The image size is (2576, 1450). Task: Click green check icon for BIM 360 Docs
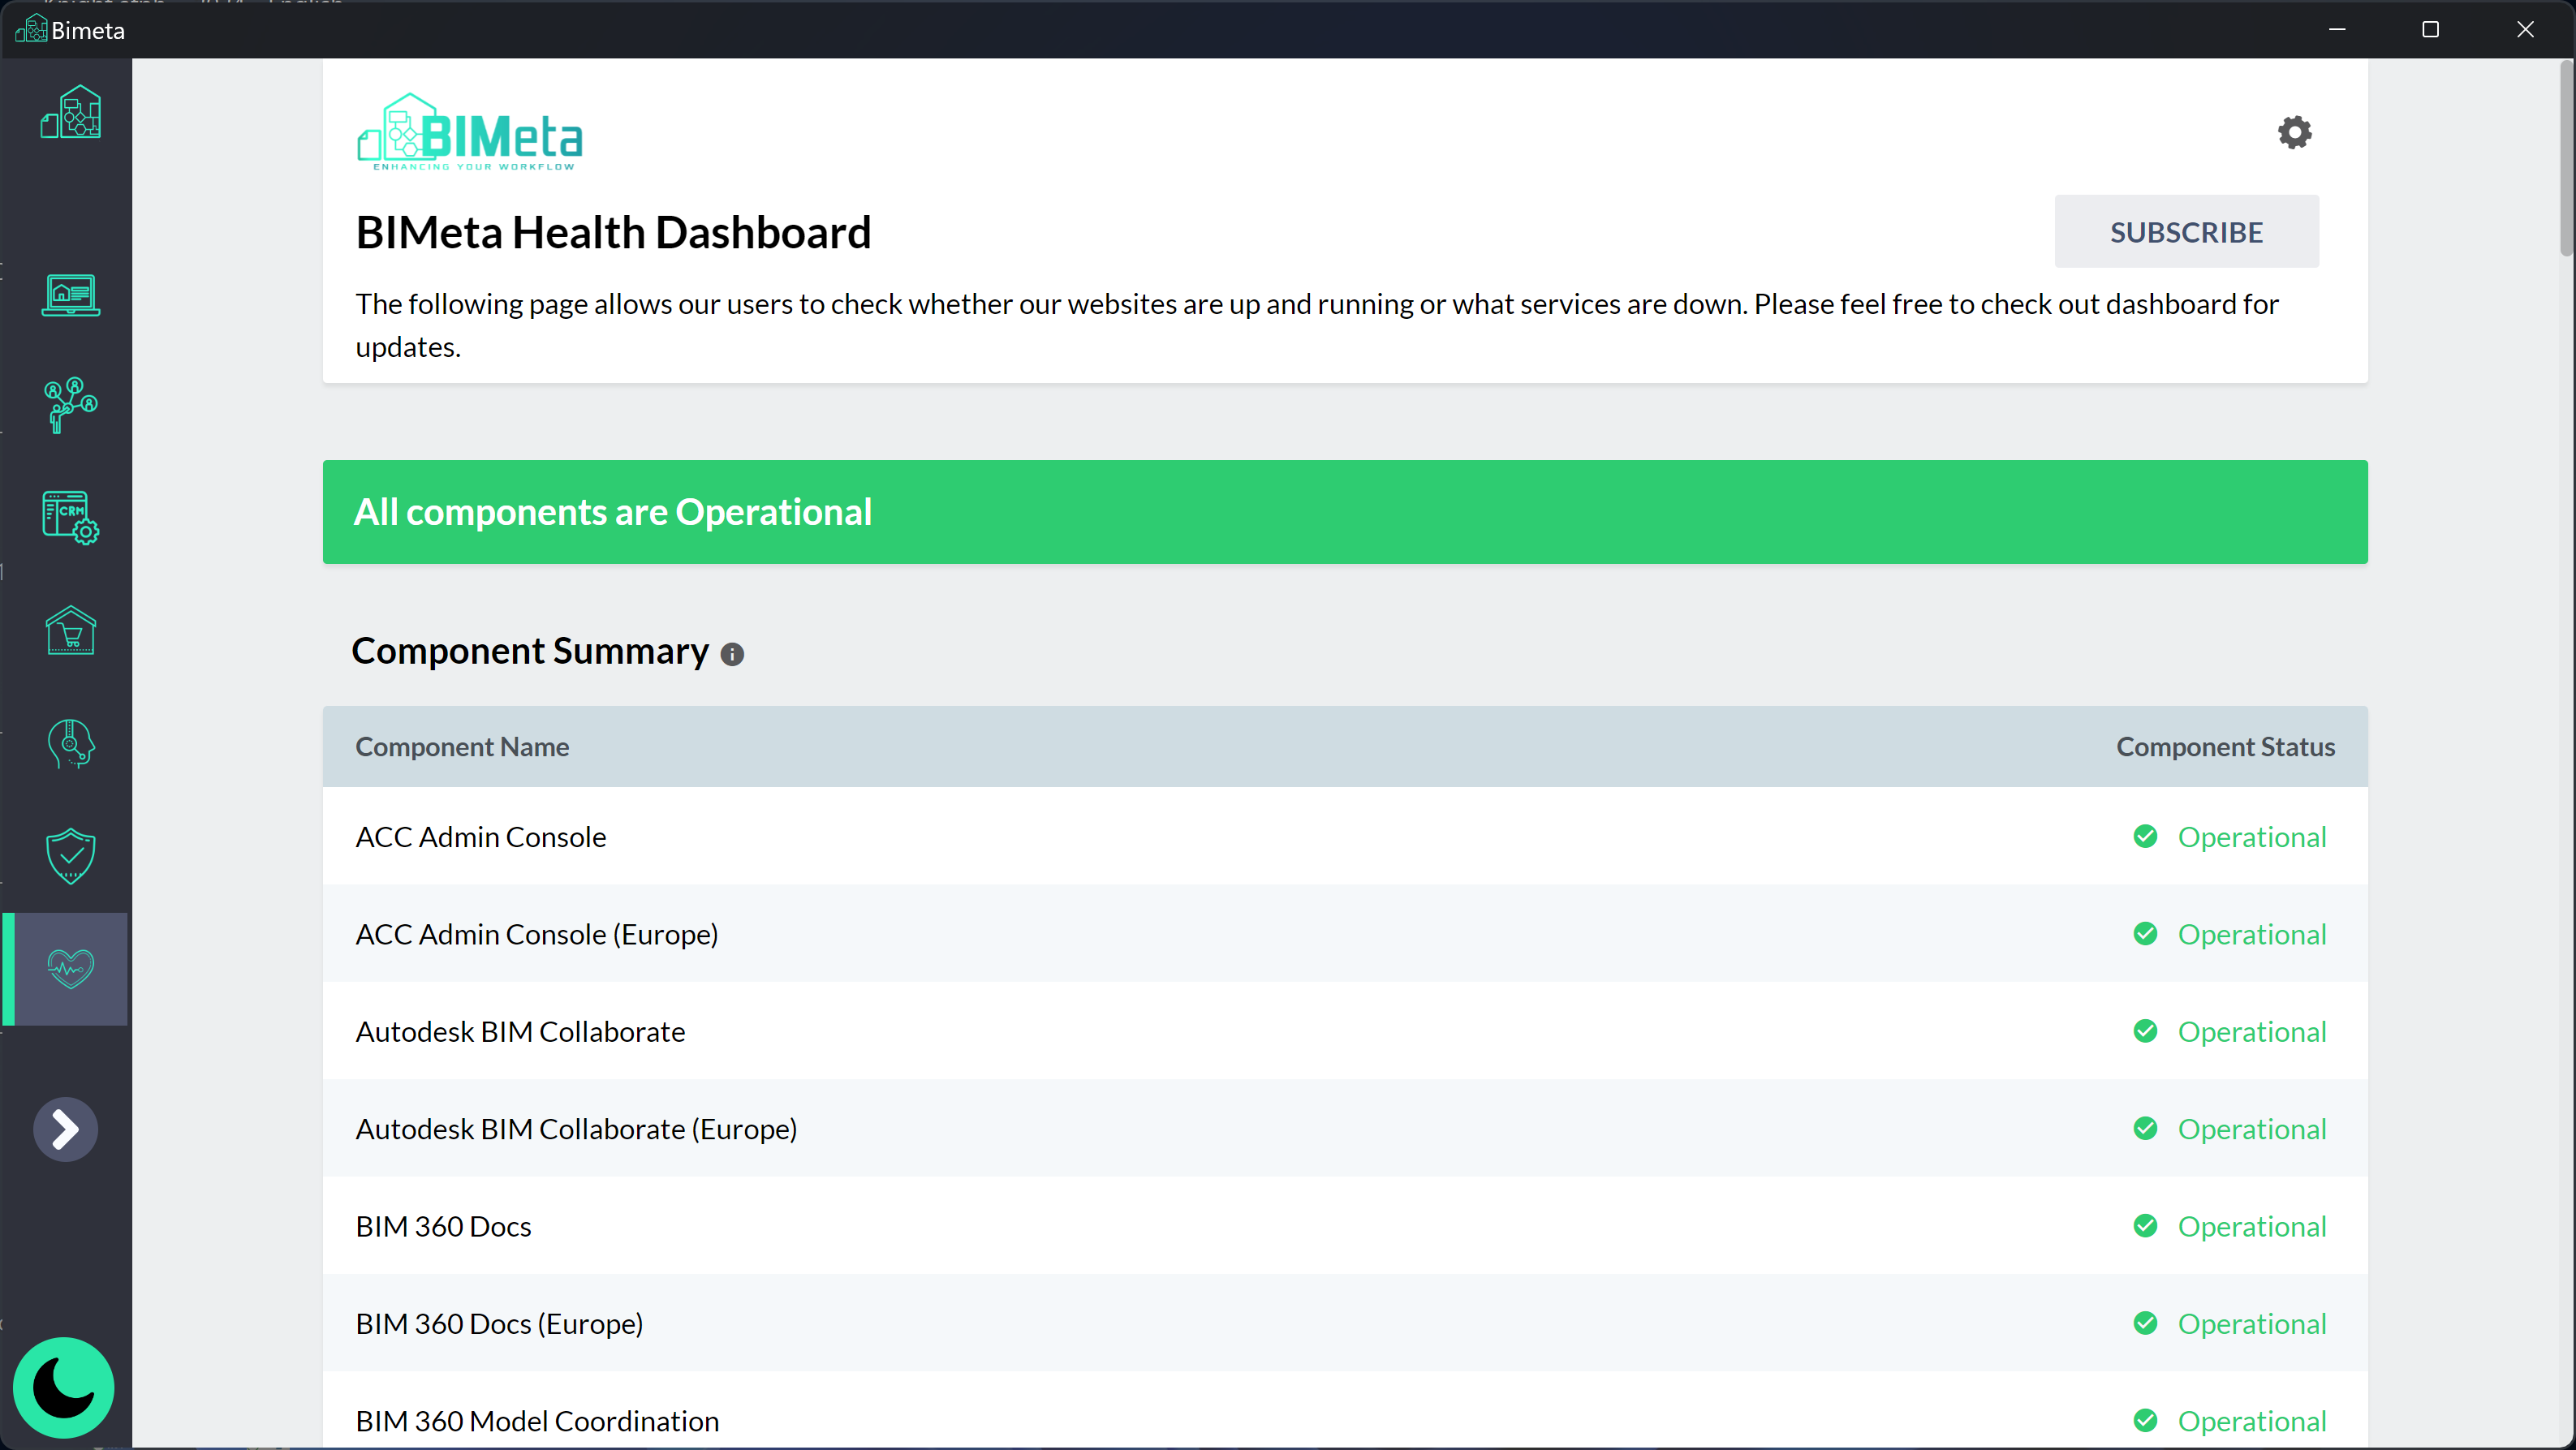[x=2145, y=1225]
